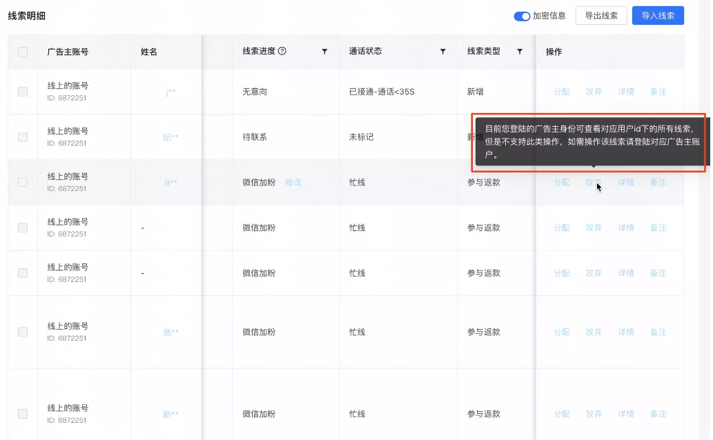Check the checkbox of the bottom row
The image size is (713, 440).
point(21,414)
